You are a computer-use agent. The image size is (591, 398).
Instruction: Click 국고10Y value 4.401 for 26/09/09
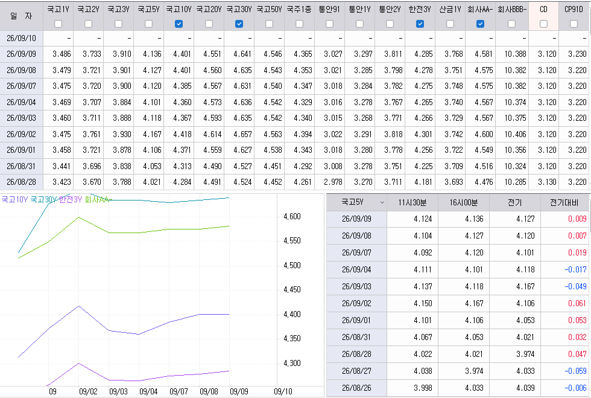click(x=182, y=54)
